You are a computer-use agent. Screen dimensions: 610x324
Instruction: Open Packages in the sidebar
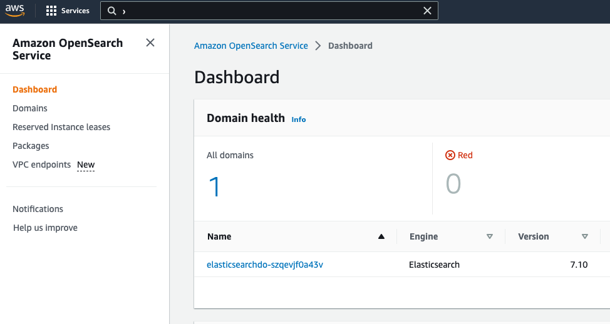[31, 146]
